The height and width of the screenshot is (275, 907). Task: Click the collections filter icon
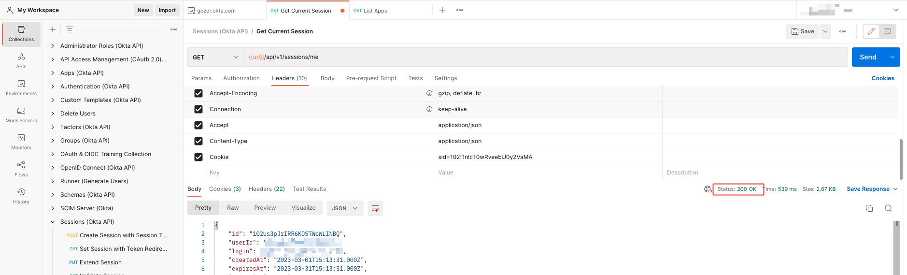(x=70, y=29)
